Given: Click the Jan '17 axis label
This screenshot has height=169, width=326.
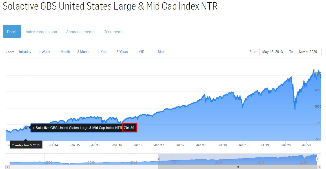Looking at the screenshot, I should tap(159, 145).
